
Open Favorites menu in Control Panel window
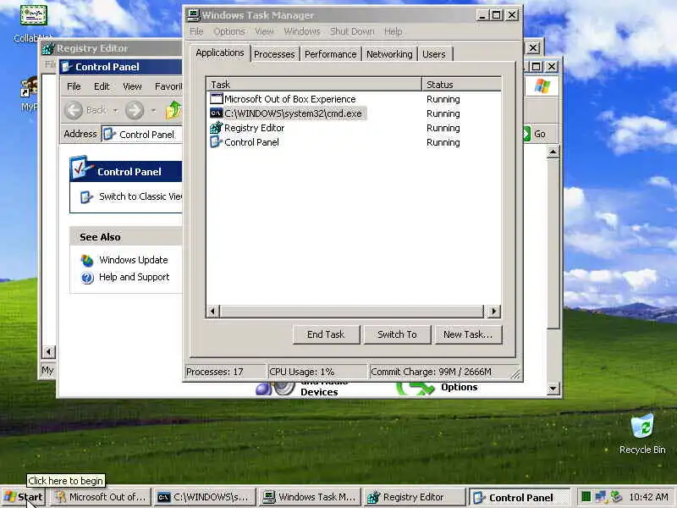click(168, 87)
